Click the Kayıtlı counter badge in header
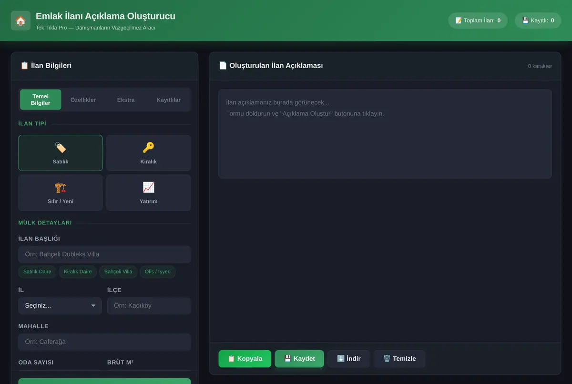 [x=538, y=20]
